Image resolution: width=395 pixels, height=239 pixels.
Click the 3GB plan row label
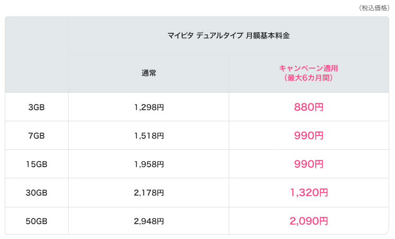pos(36,108)
